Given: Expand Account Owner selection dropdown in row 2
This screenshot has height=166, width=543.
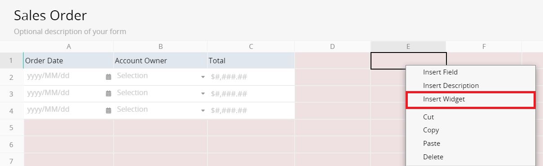Looking at the screenshot, I should (203, 77).
